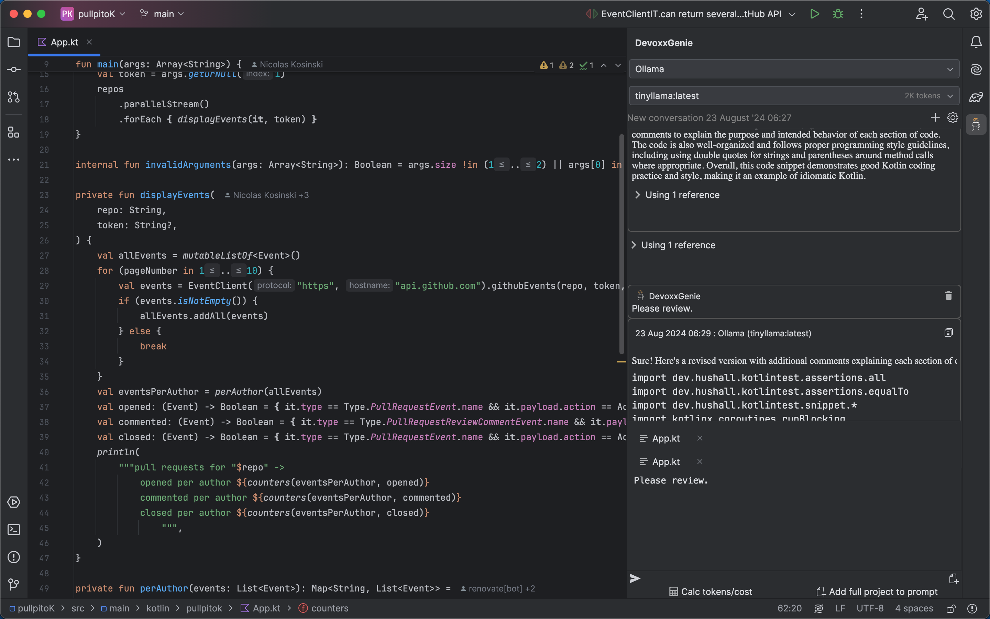Select pullpitok package breadcrumb
The height and width of the screenshot is (619, 990).
(204, 608)
